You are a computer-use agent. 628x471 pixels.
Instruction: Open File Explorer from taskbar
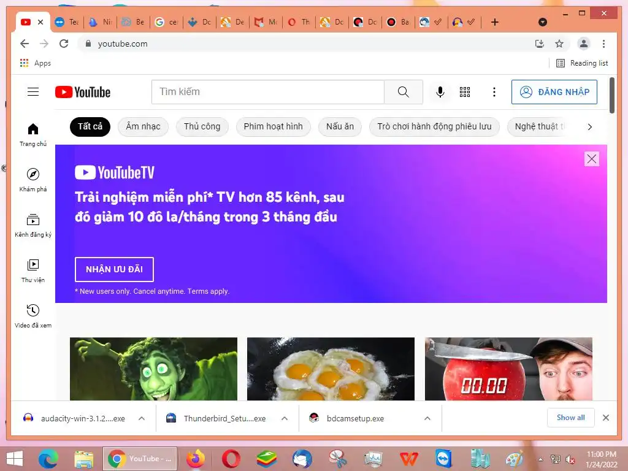coord(83,459)
